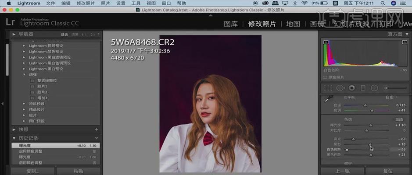Add a new snapshot with plus icon
The width and height of the screenshot is (412, 175).
97,129
